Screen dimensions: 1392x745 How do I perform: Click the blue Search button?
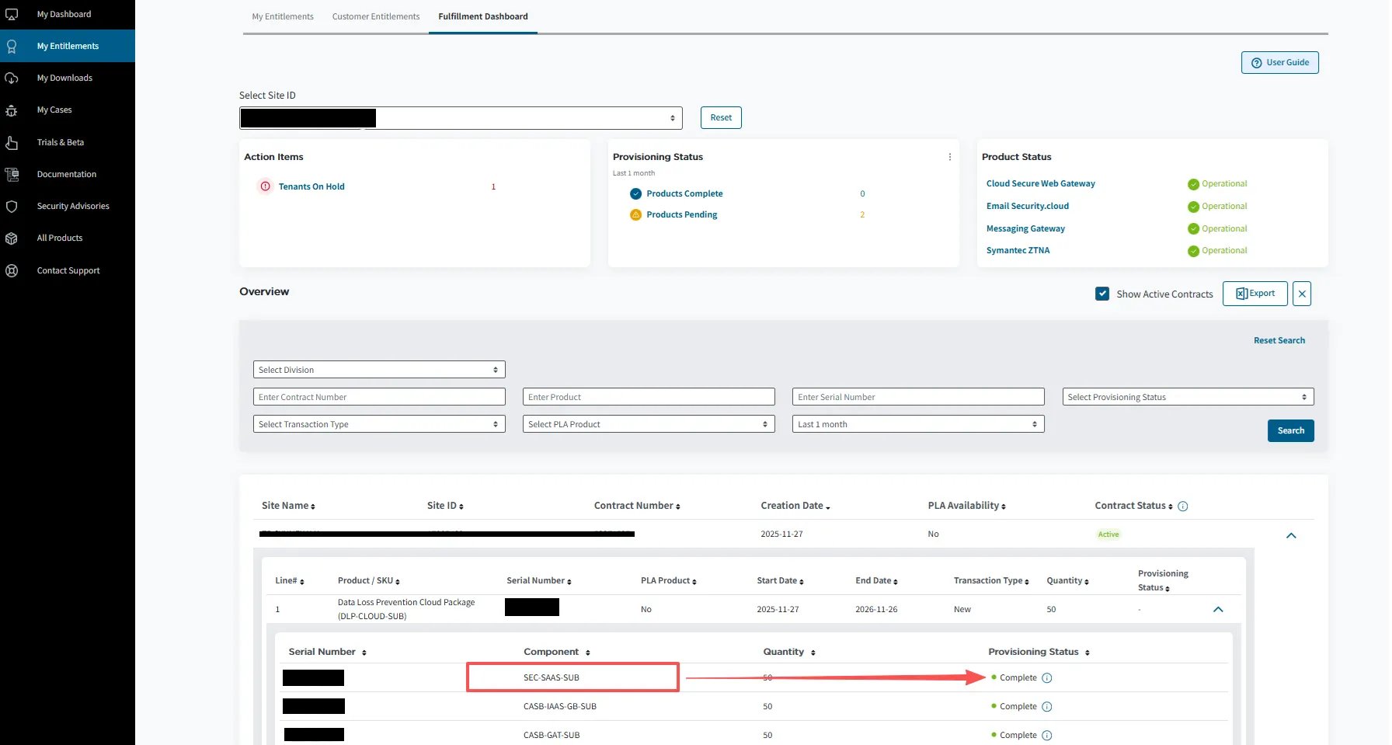click(1290, 430)
